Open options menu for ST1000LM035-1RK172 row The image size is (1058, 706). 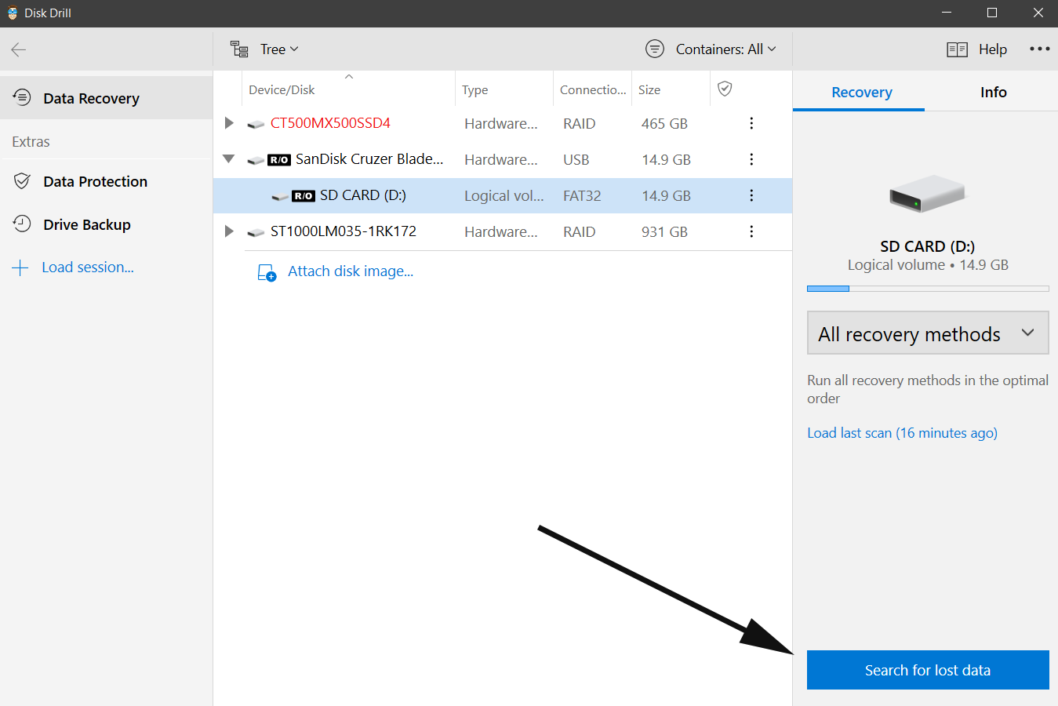coord(751,231)
